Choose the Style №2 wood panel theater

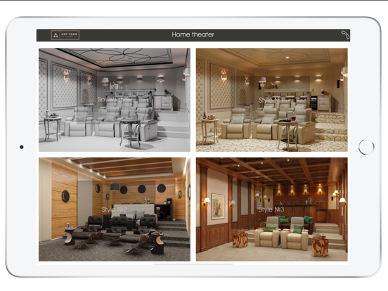[x=115, y=209]
